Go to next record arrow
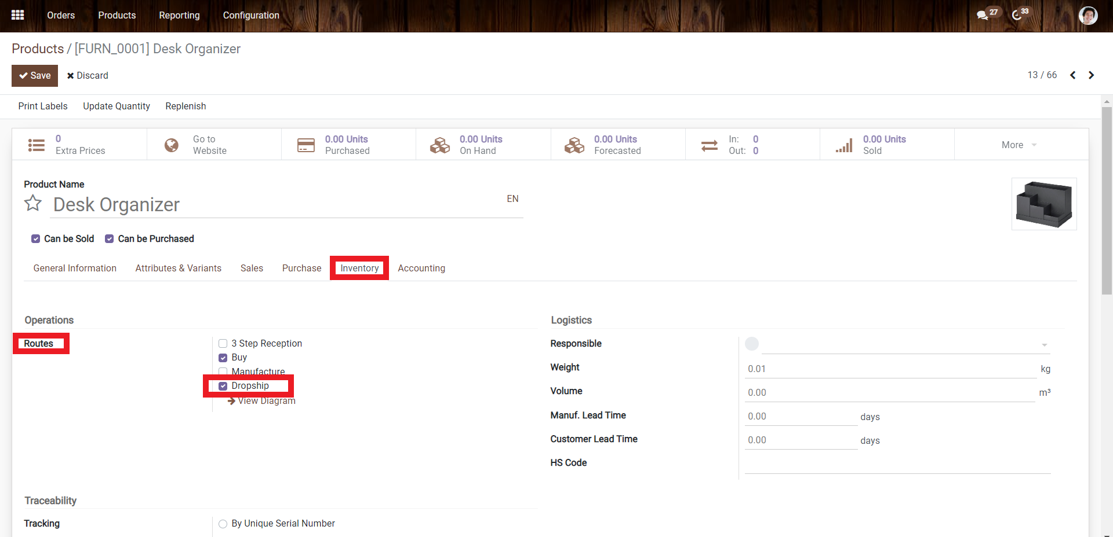The image size is (1113, 537). (1091, 75)
